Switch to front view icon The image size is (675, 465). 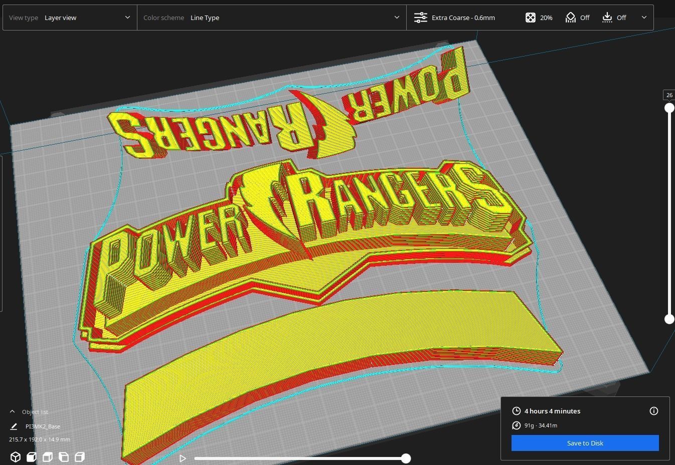[x=32, y=457]
